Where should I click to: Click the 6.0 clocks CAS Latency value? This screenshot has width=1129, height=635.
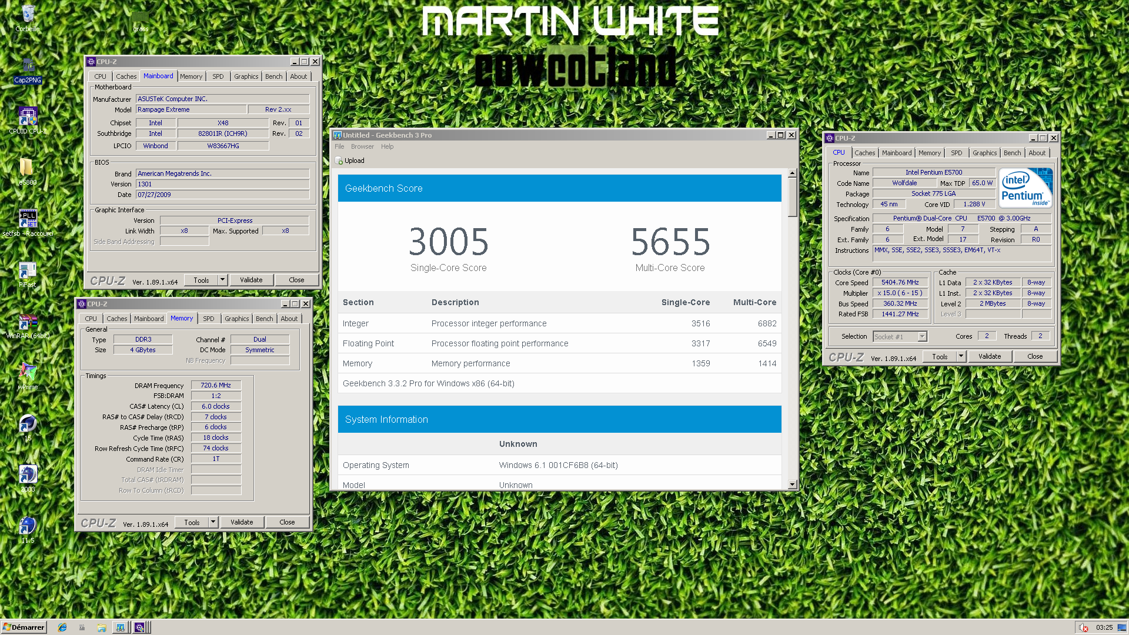click(x=216, y=406)
